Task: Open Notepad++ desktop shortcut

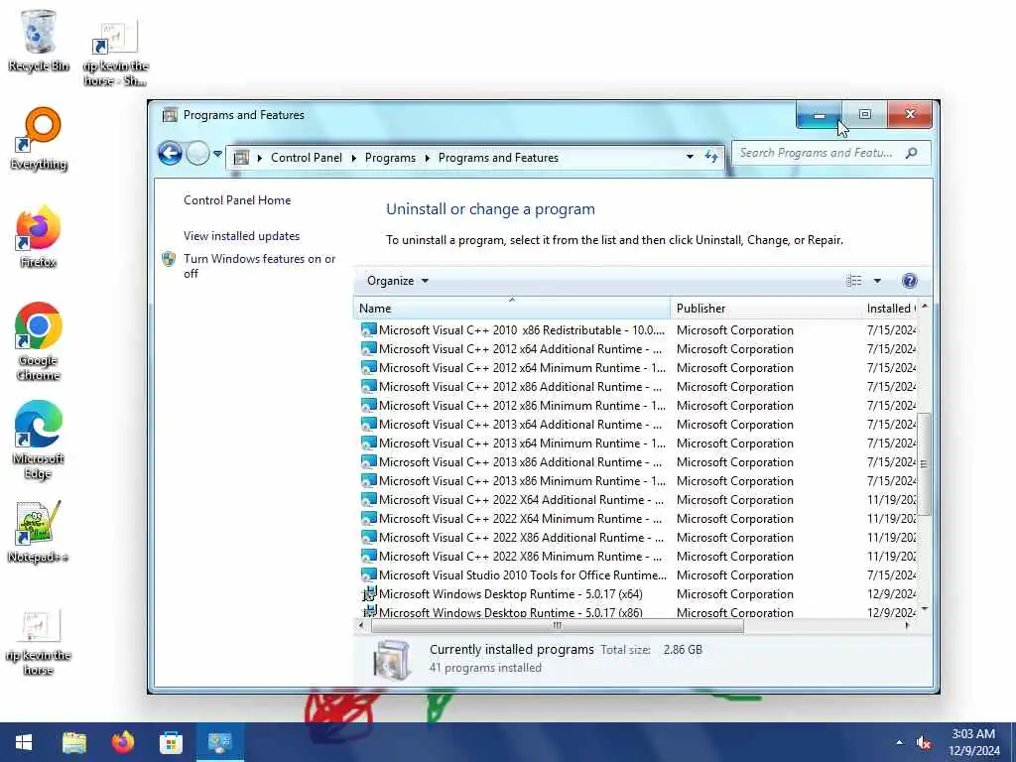Action: (39, 532)
